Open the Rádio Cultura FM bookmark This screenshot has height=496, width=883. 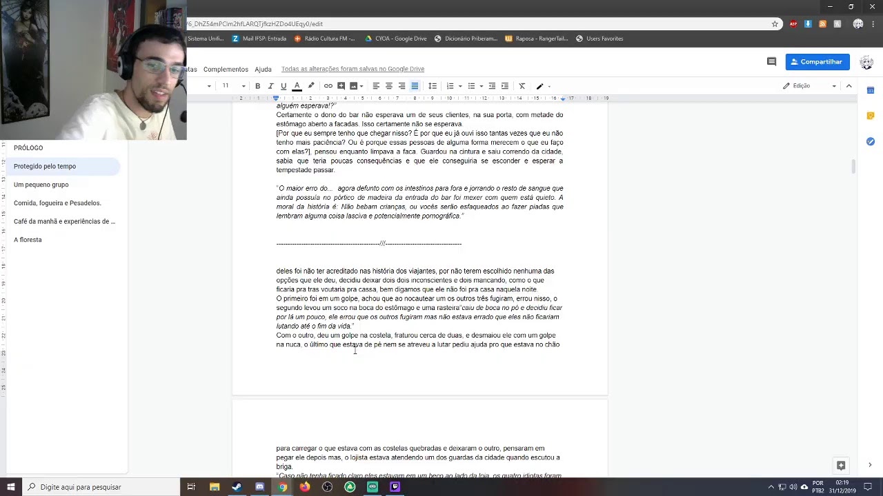point(324,39)
